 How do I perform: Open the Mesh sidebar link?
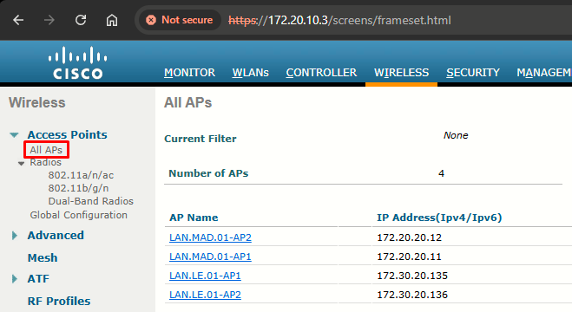43,257
